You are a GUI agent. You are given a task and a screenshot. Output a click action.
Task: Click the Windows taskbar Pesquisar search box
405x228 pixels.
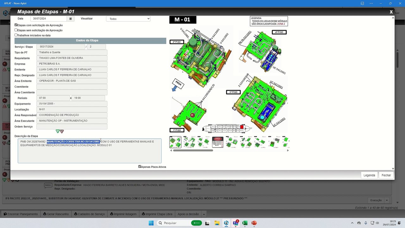coord(179,223)
